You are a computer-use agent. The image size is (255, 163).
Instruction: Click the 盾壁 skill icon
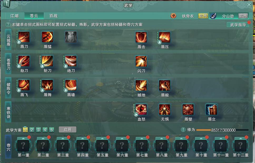(188, 110)
